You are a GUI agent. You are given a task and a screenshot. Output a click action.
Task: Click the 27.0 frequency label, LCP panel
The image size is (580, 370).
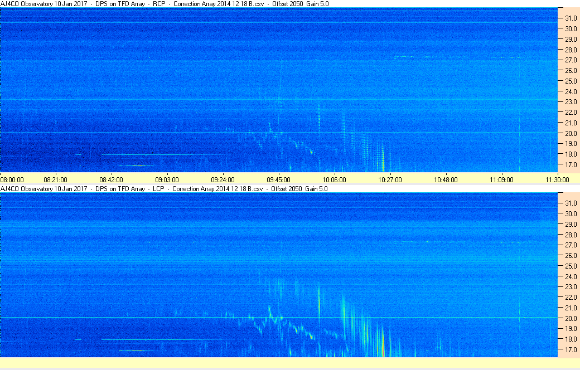pyautogui.click(x=571, y=245)
